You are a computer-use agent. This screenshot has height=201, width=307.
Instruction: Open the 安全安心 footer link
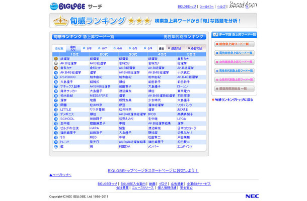pyautogui.click(x=186, y=188)
